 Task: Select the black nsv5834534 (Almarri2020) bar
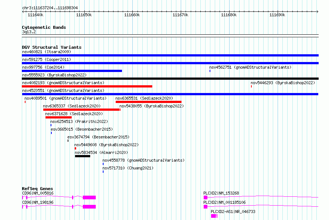pos(83,156)
